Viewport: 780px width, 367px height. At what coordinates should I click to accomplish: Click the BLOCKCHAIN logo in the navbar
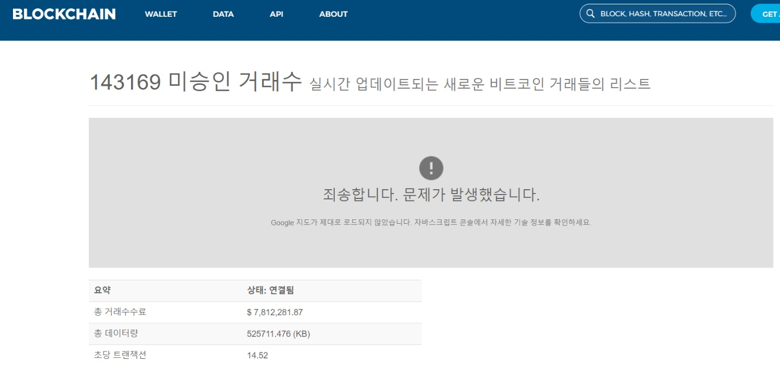click(x=63, y=14)
